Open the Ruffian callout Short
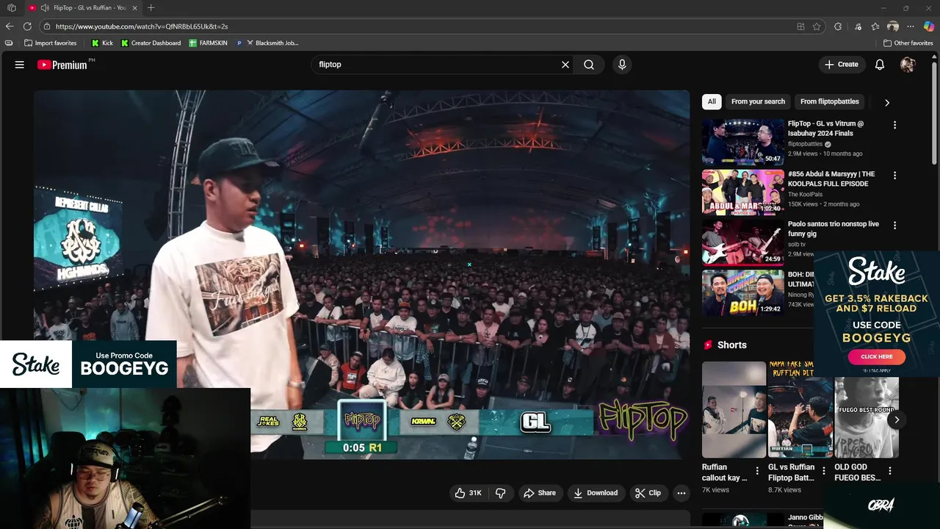The image size is (940, 529). point(734,409)
